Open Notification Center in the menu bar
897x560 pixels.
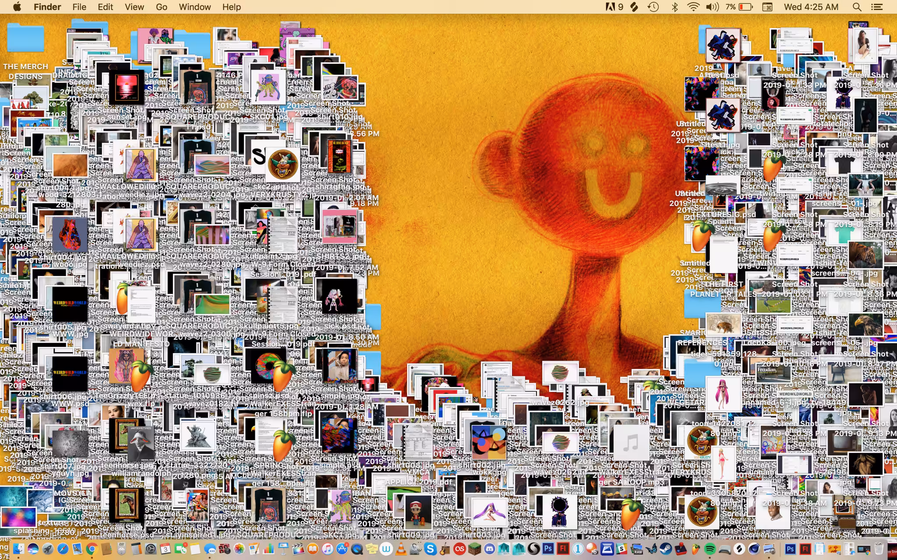tap(876, 7)
